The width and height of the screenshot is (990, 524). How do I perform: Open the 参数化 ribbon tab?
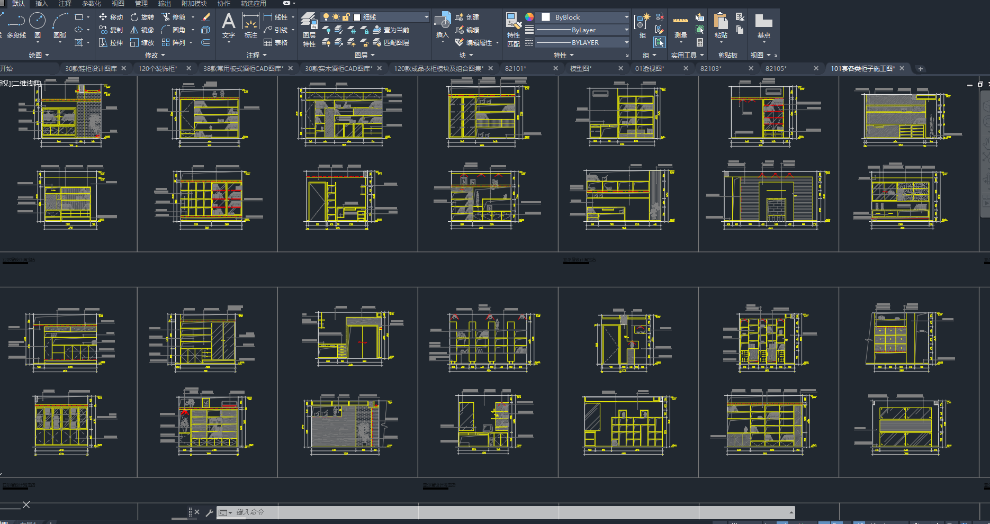point(92,4)
